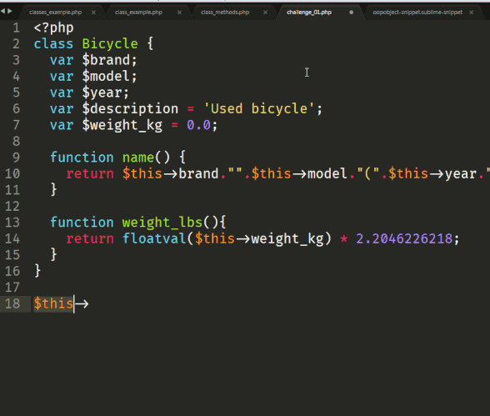Click the 'var' keyword on line 6

coord(62,109)
